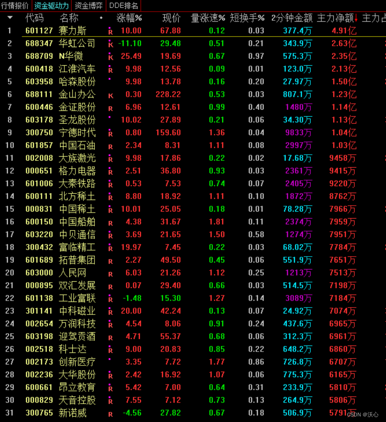This screenshot has height=422, width=386.
Task: Select stock code 000651
Action: [x=39, y=171]
